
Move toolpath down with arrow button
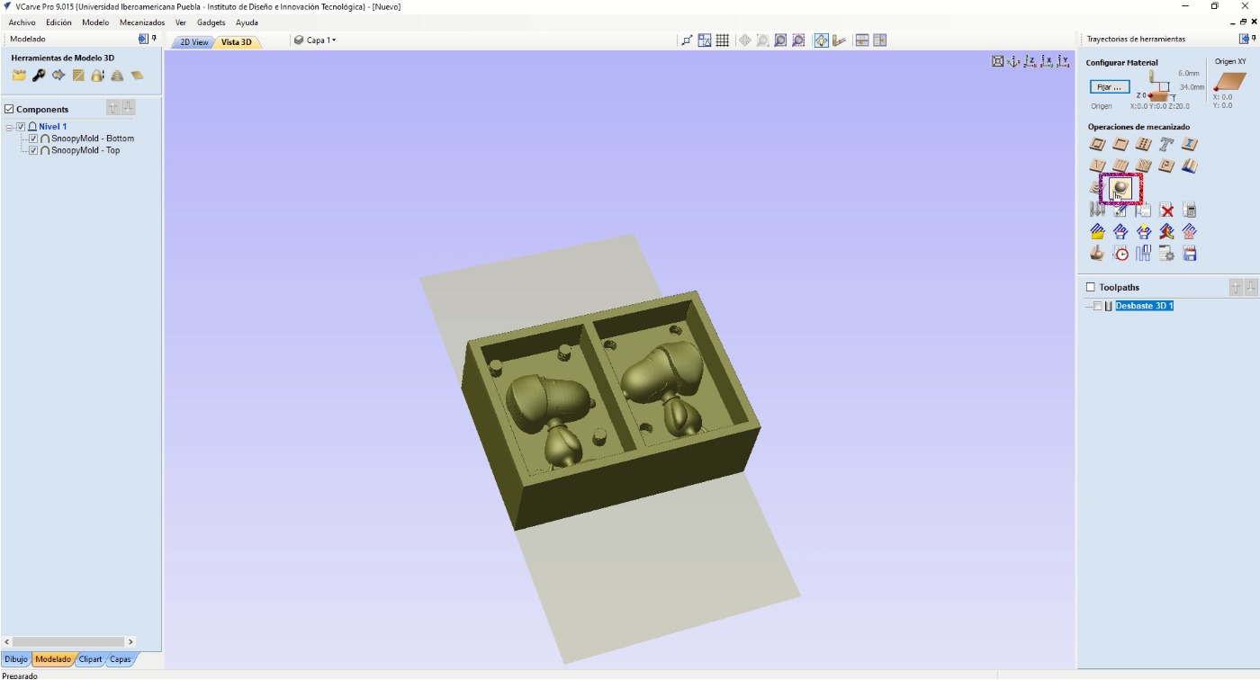1251,287
